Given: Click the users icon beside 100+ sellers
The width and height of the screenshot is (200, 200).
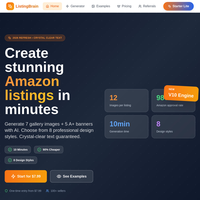Looking at the screenshot, I should click(47, 191).
